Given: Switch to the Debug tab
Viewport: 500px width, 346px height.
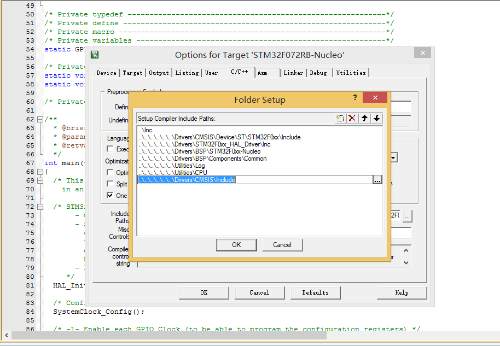Looking at the screenshot, I should click(318, 73).
